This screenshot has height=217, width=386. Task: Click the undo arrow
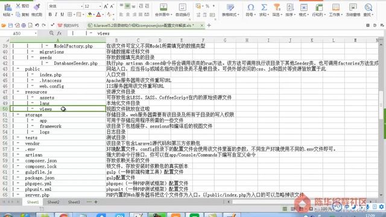click(x=37, y=25)
